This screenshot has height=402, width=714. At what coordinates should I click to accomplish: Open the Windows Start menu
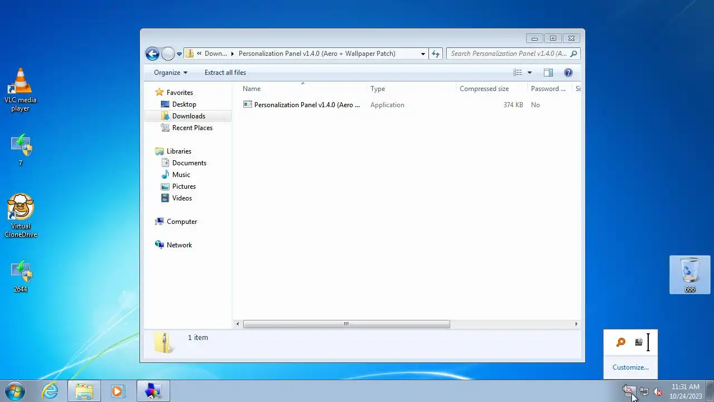[x=16, y=391]
